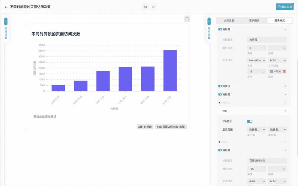Undo the last edit
The image size is (298, 186).
tap(145, 7)
